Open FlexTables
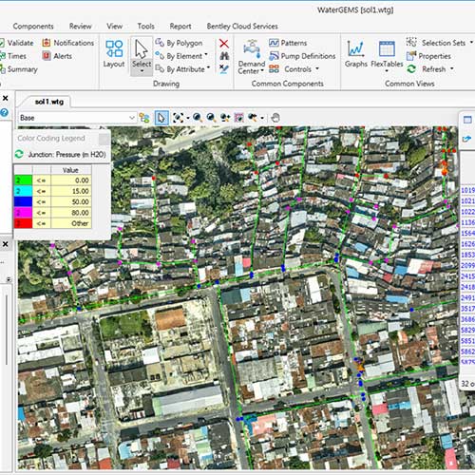Viewport: 475px width, 475px height. click(387, 54)
